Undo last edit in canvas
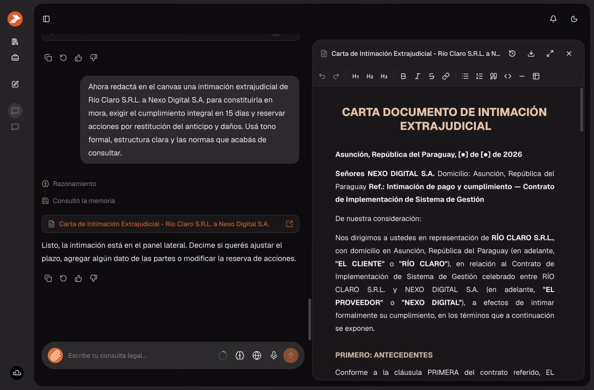Viewport: 594px width, 390px height. coord(322,76)
